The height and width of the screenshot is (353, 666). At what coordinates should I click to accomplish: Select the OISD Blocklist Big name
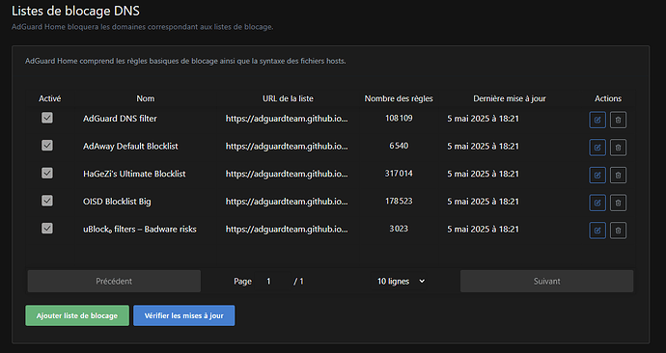tap(117, 202)
